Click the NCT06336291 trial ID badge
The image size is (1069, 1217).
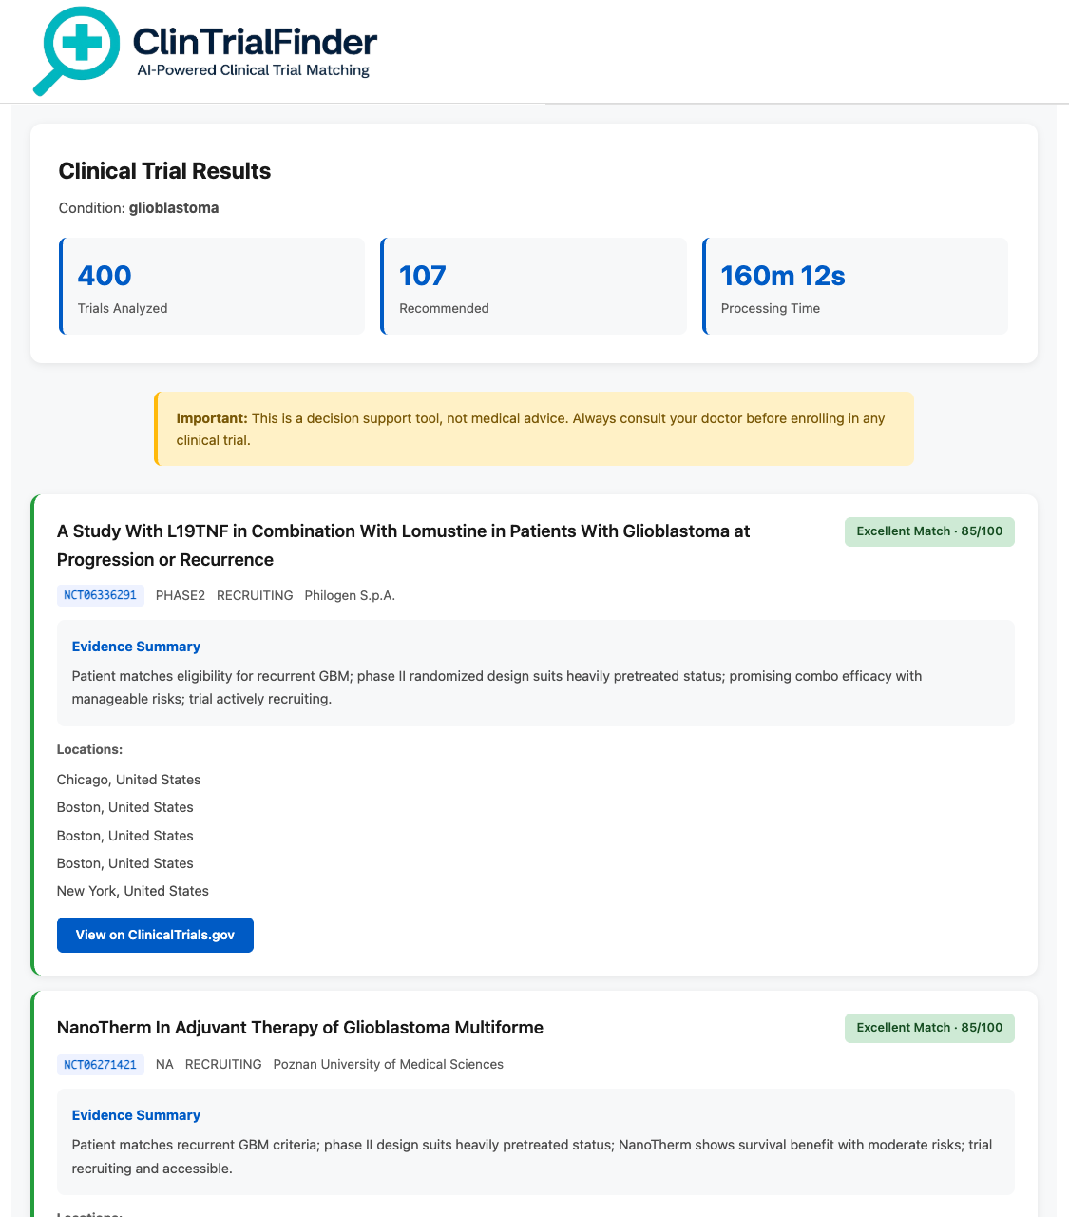tap(100, 595)
